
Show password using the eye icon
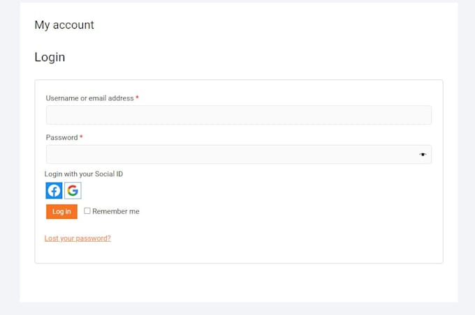423,155
